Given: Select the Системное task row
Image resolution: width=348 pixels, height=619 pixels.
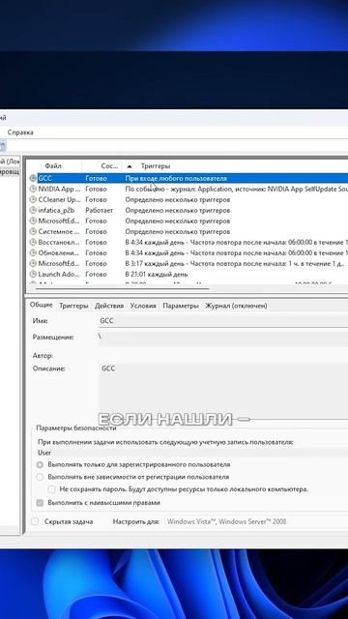Looking at the screenshot, I should [x=188, y=232].
